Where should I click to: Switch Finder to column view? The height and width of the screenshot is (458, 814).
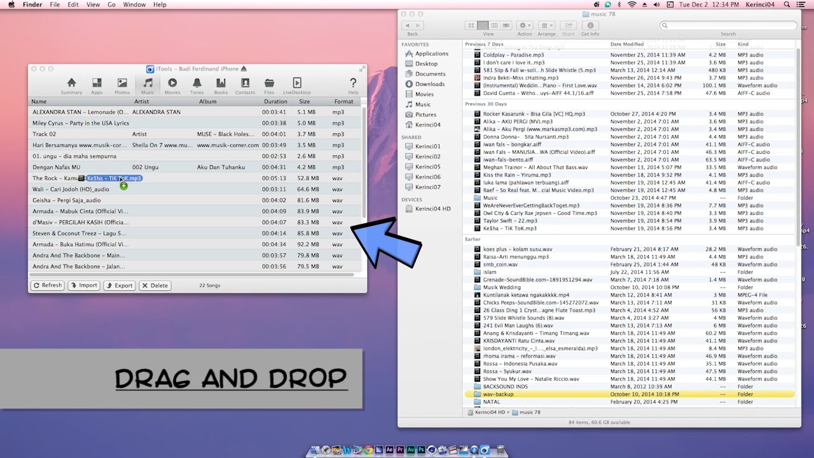tap(494, 25)
